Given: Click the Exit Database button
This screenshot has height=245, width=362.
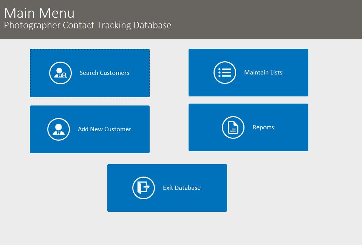Looking at the screenshot, I should [167, 188].
